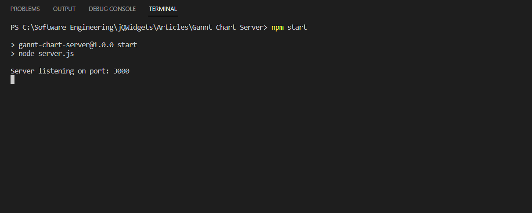Click the blinking terminal cursor block
Screen dimensions: 532x213
point(13,80)
